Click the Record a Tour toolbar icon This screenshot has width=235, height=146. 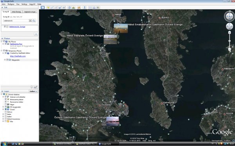[x=64, y=7]
